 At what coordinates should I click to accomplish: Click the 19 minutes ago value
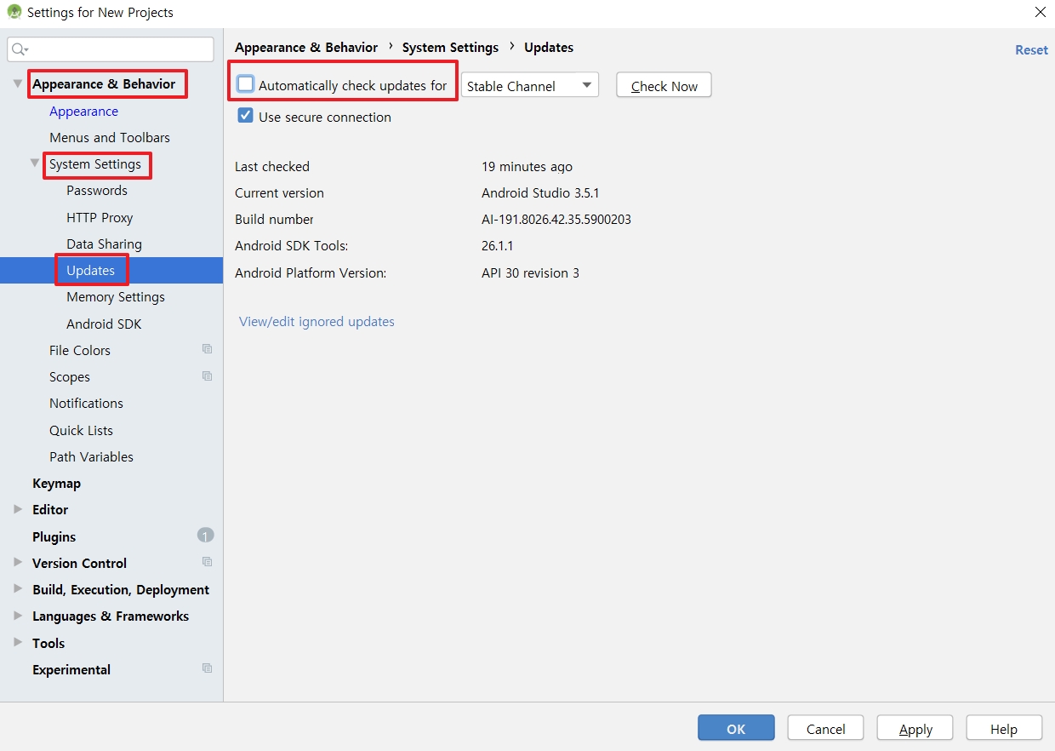point(527,166)
